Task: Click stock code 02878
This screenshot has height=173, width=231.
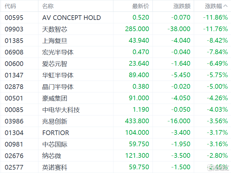Action: click(14, 87)
